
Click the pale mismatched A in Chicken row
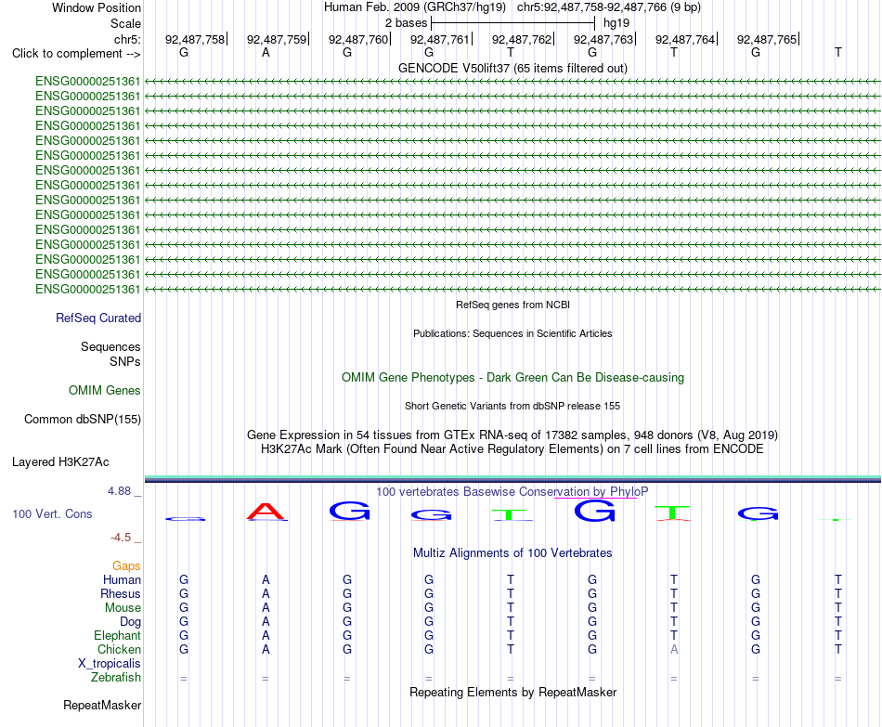coord(674,649)
